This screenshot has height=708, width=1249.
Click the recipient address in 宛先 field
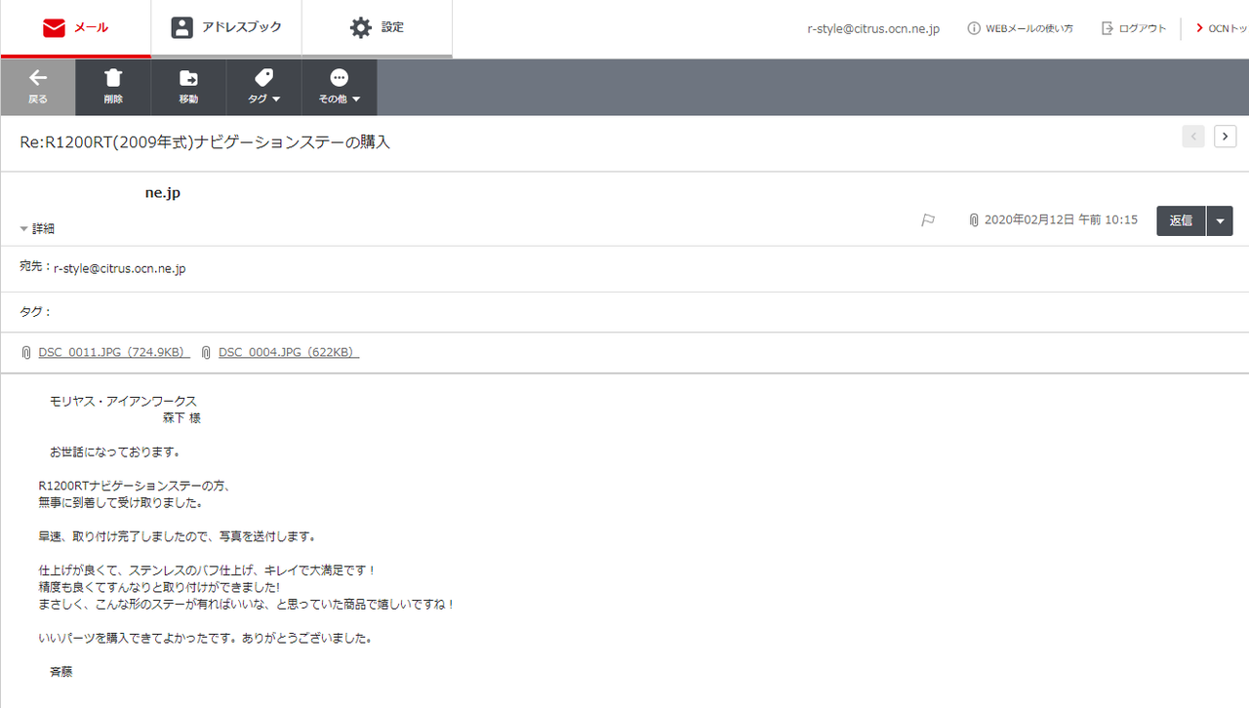tap(119, 268)
